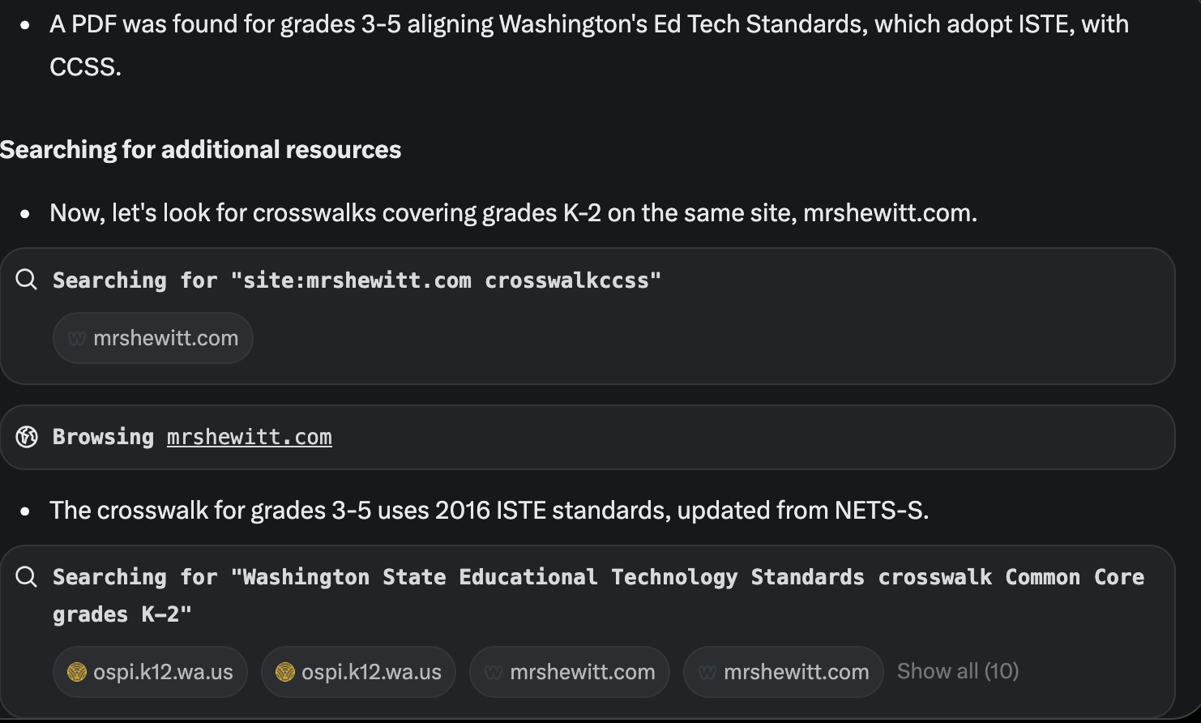Click the favicon on the top mrshewitt.com chip
Viewport: 1201px width, 723px height.
pyautogui.click(x=77, y=338)
